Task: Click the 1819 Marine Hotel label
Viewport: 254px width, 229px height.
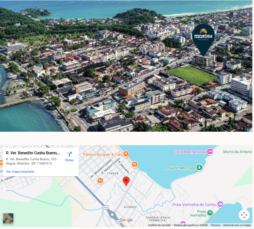Action: tap(190, 152)
